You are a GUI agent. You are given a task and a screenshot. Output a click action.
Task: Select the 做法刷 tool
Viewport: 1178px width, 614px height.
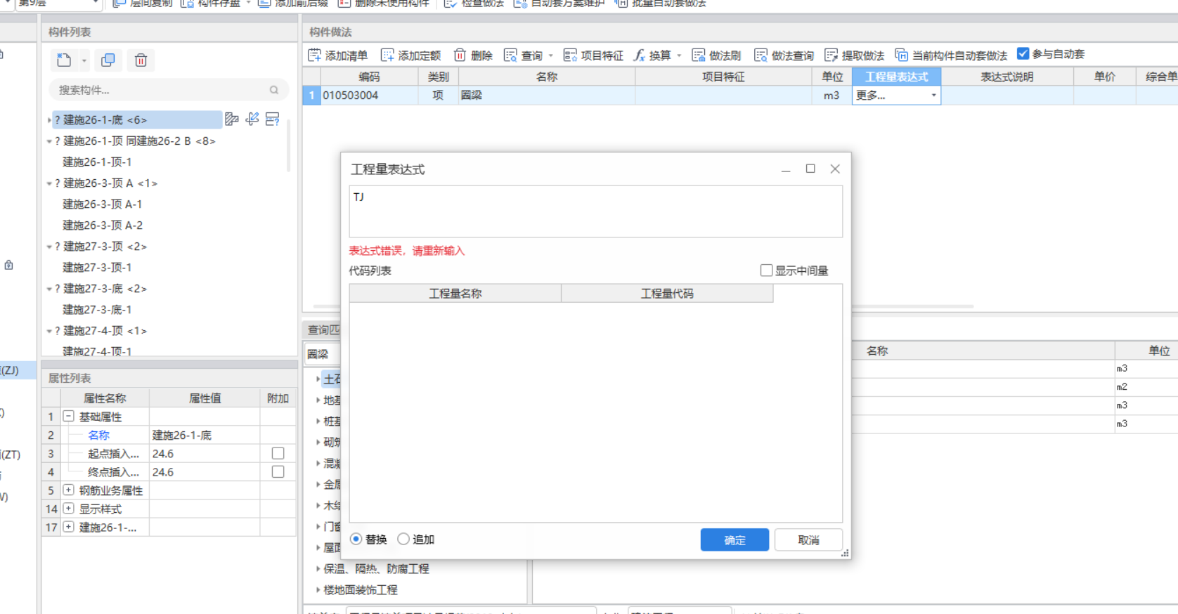coord(716,55)
